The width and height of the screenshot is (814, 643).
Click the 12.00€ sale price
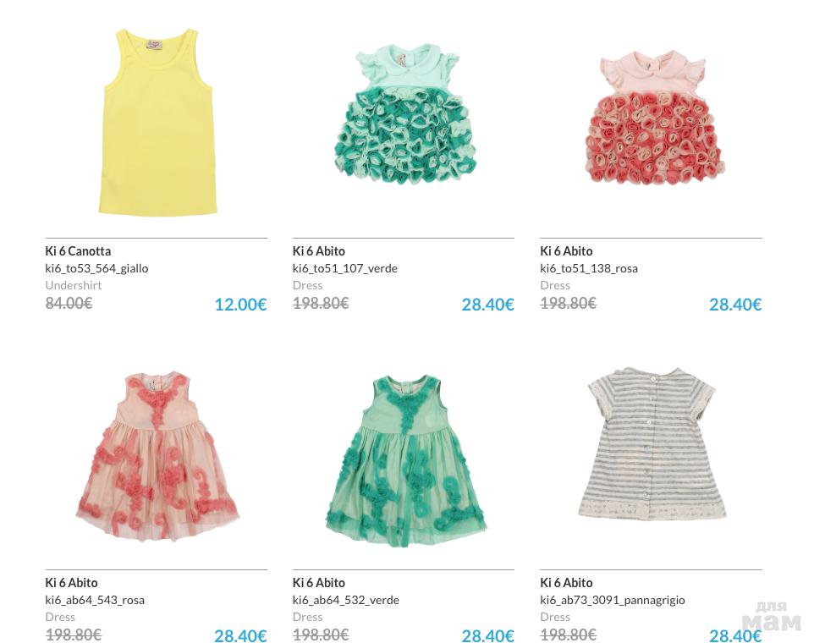pos(240,305)
